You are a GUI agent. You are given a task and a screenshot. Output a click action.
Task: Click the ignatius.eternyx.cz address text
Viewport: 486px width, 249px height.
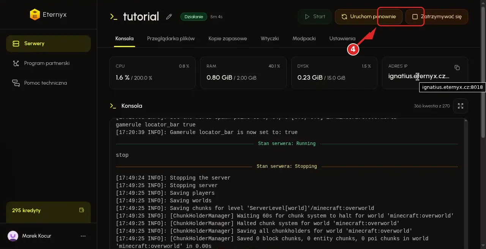(x=419, y=76)
